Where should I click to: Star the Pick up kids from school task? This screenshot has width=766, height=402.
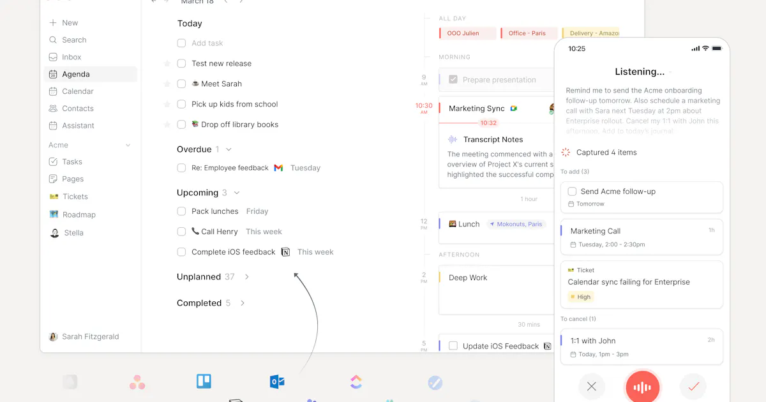coord(167,104)
